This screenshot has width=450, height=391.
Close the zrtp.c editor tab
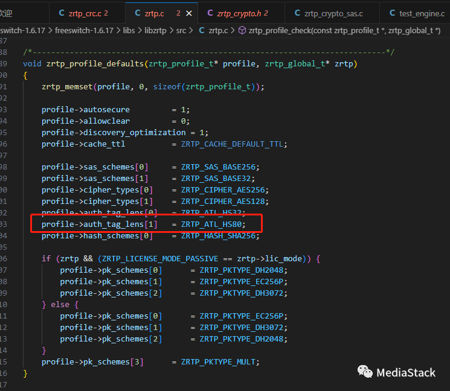click(189, 13)
